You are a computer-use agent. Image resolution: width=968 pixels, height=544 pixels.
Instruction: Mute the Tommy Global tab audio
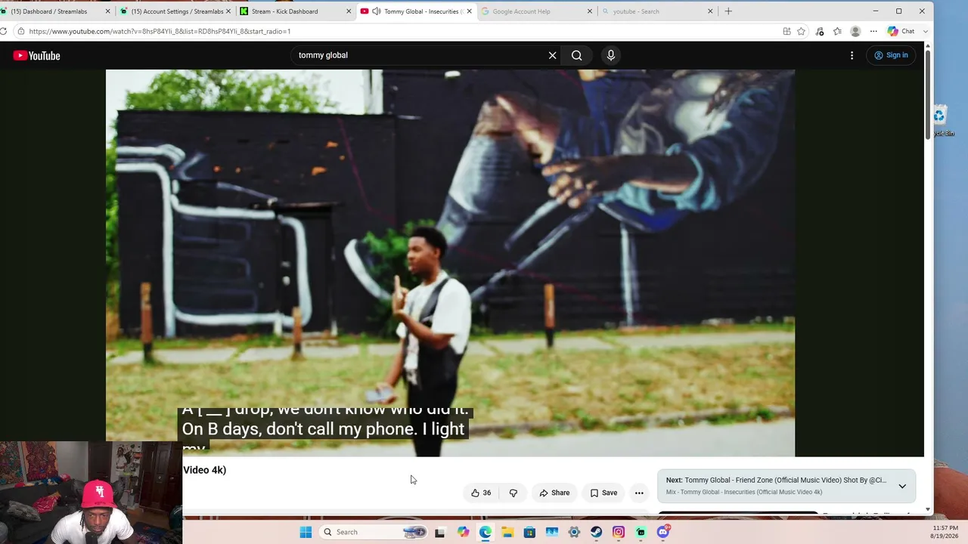(x=376, y=11)
